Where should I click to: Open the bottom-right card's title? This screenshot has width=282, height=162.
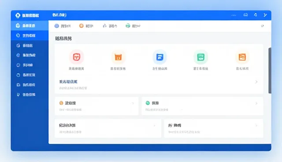coord(174,125)
